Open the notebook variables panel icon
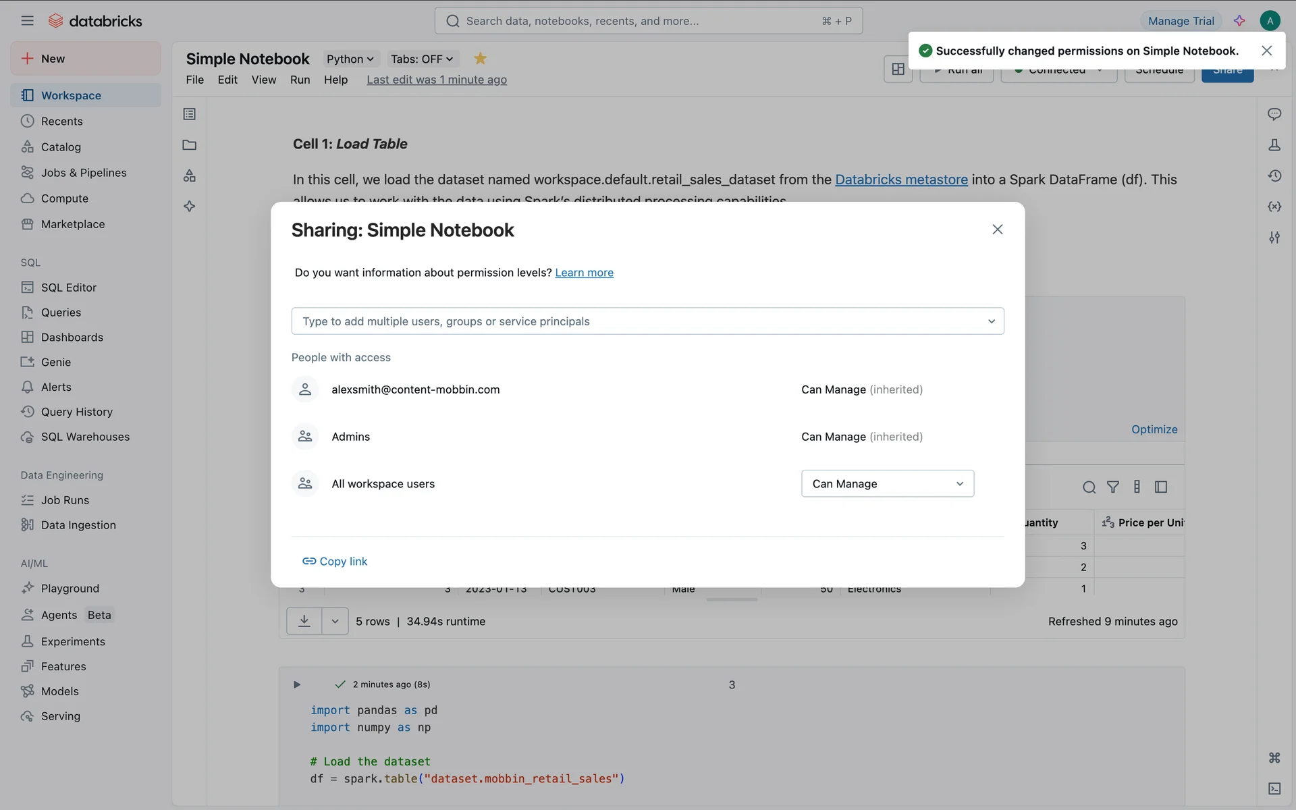 pos(1274,207)
